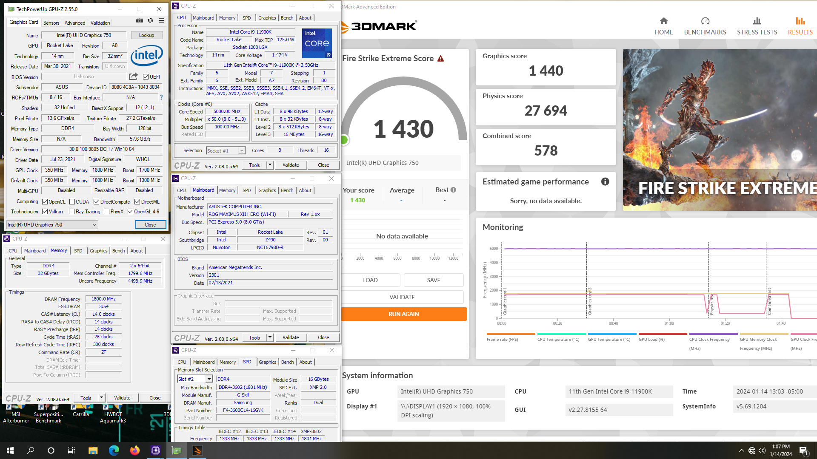The width and height of the screenshot is (817, 459).
Task: Open Graphics tab in Mainboard CPU-Z window
Action: tap(267, 190)
